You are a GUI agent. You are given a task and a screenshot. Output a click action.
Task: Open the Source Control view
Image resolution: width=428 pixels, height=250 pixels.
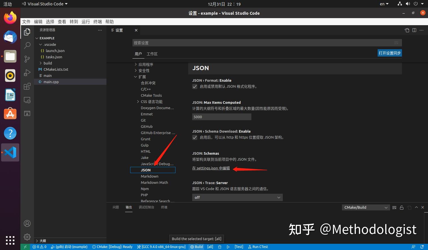pos(27,59)
